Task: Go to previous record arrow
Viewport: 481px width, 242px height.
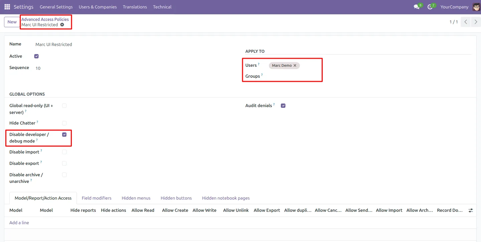Action: pos(466,22)
